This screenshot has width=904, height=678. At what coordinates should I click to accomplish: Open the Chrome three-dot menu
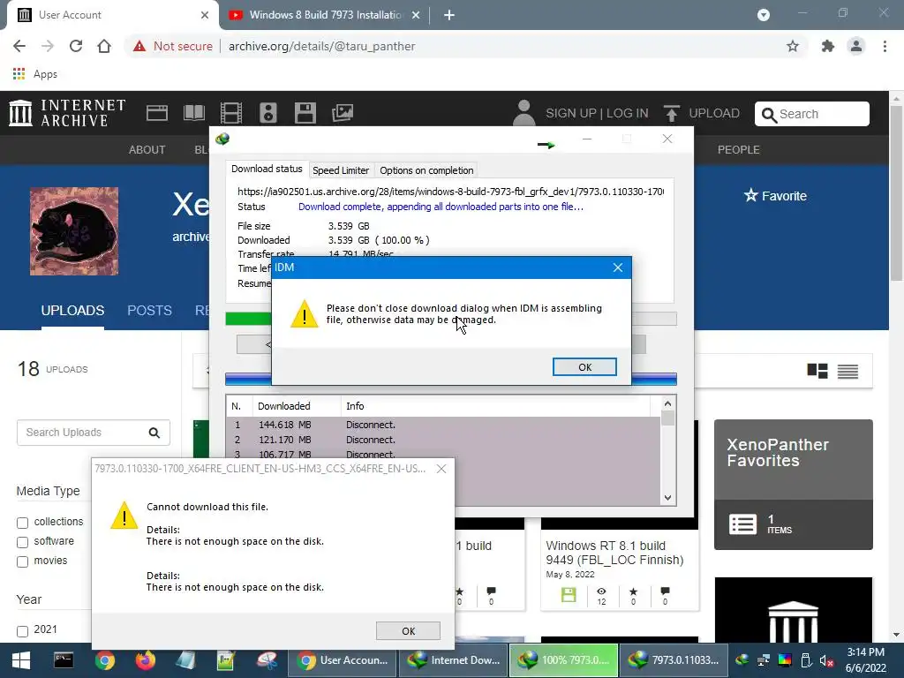885,46
